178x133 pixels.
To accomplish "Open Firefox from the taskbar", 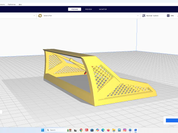I will [x=108, y=130].
